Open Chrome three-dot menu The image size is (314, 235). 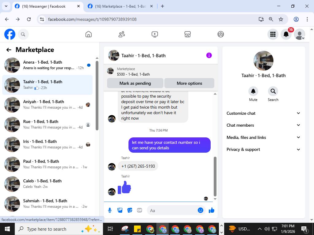pos(307,19)
